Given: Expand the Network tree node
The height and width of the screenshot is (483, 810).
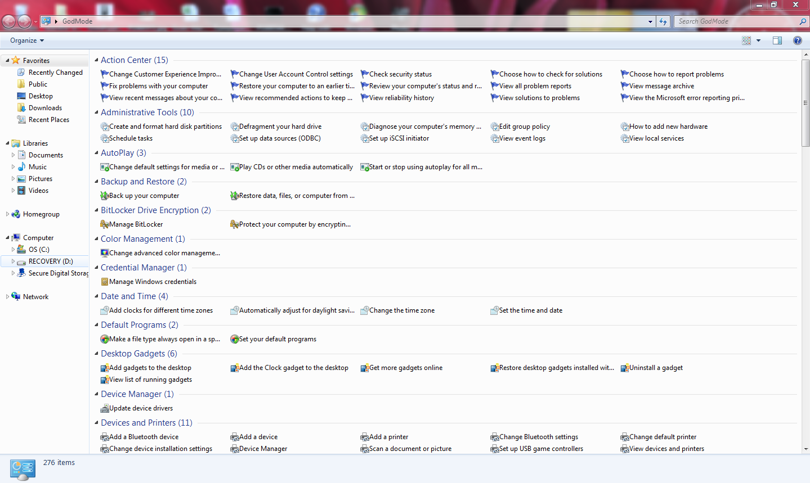Looking at the screenshot, I should click(x=7, y=297).
